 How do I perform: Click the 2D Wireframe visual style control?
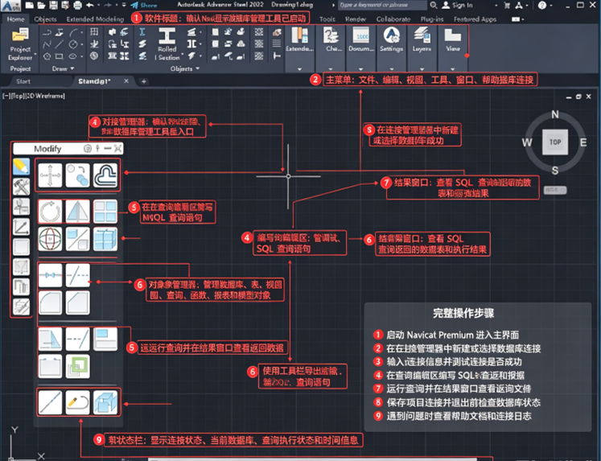point(45,96)
